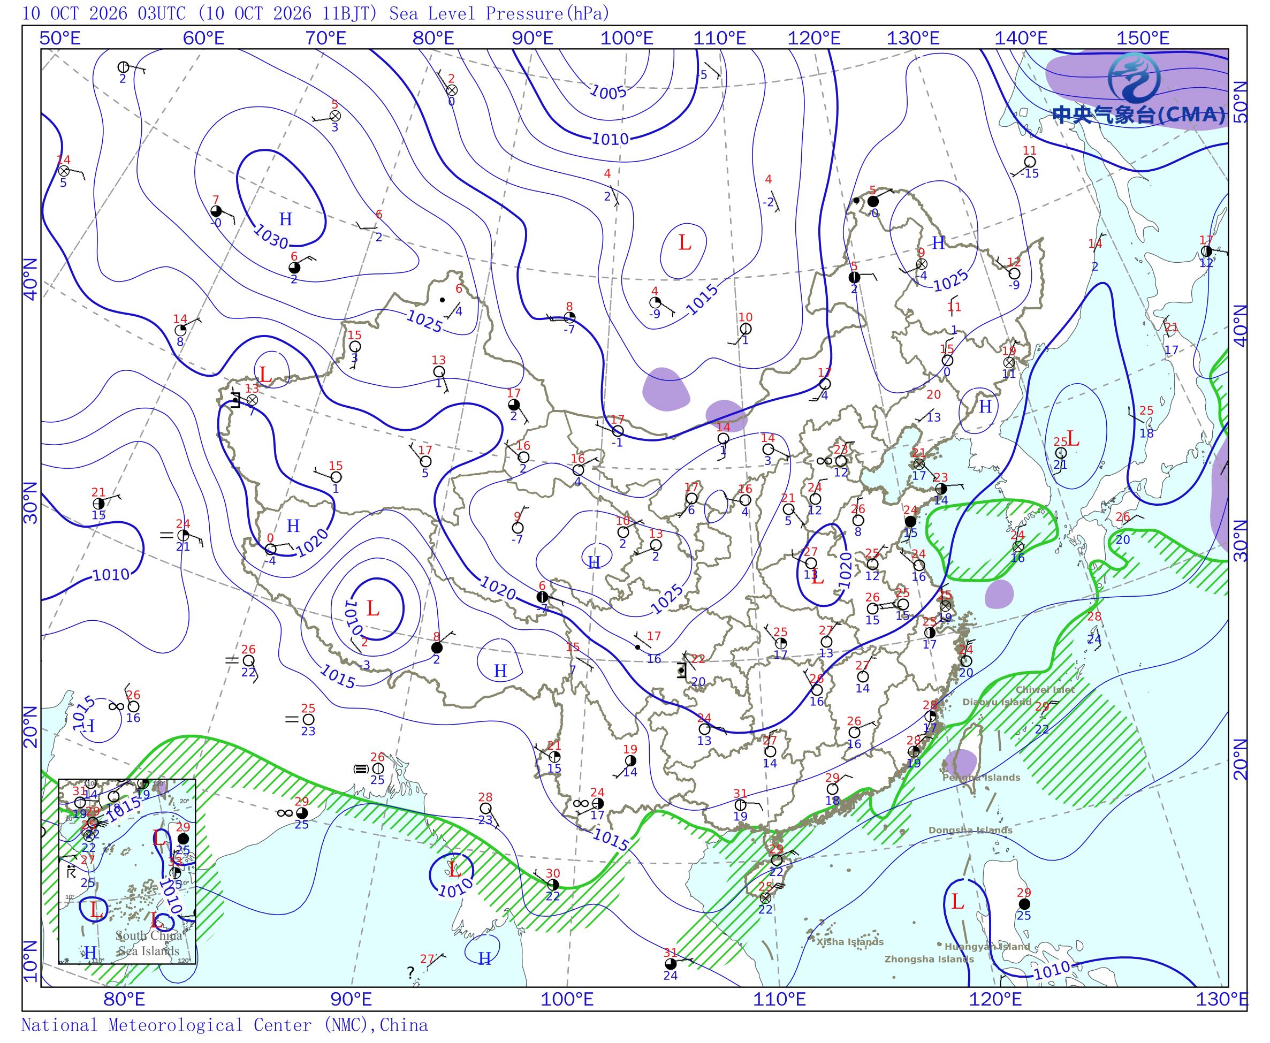This screenshot has height=1043, width=1270.
Task: Click the Diaoyu Island label
Action: (x=997, y=702)
